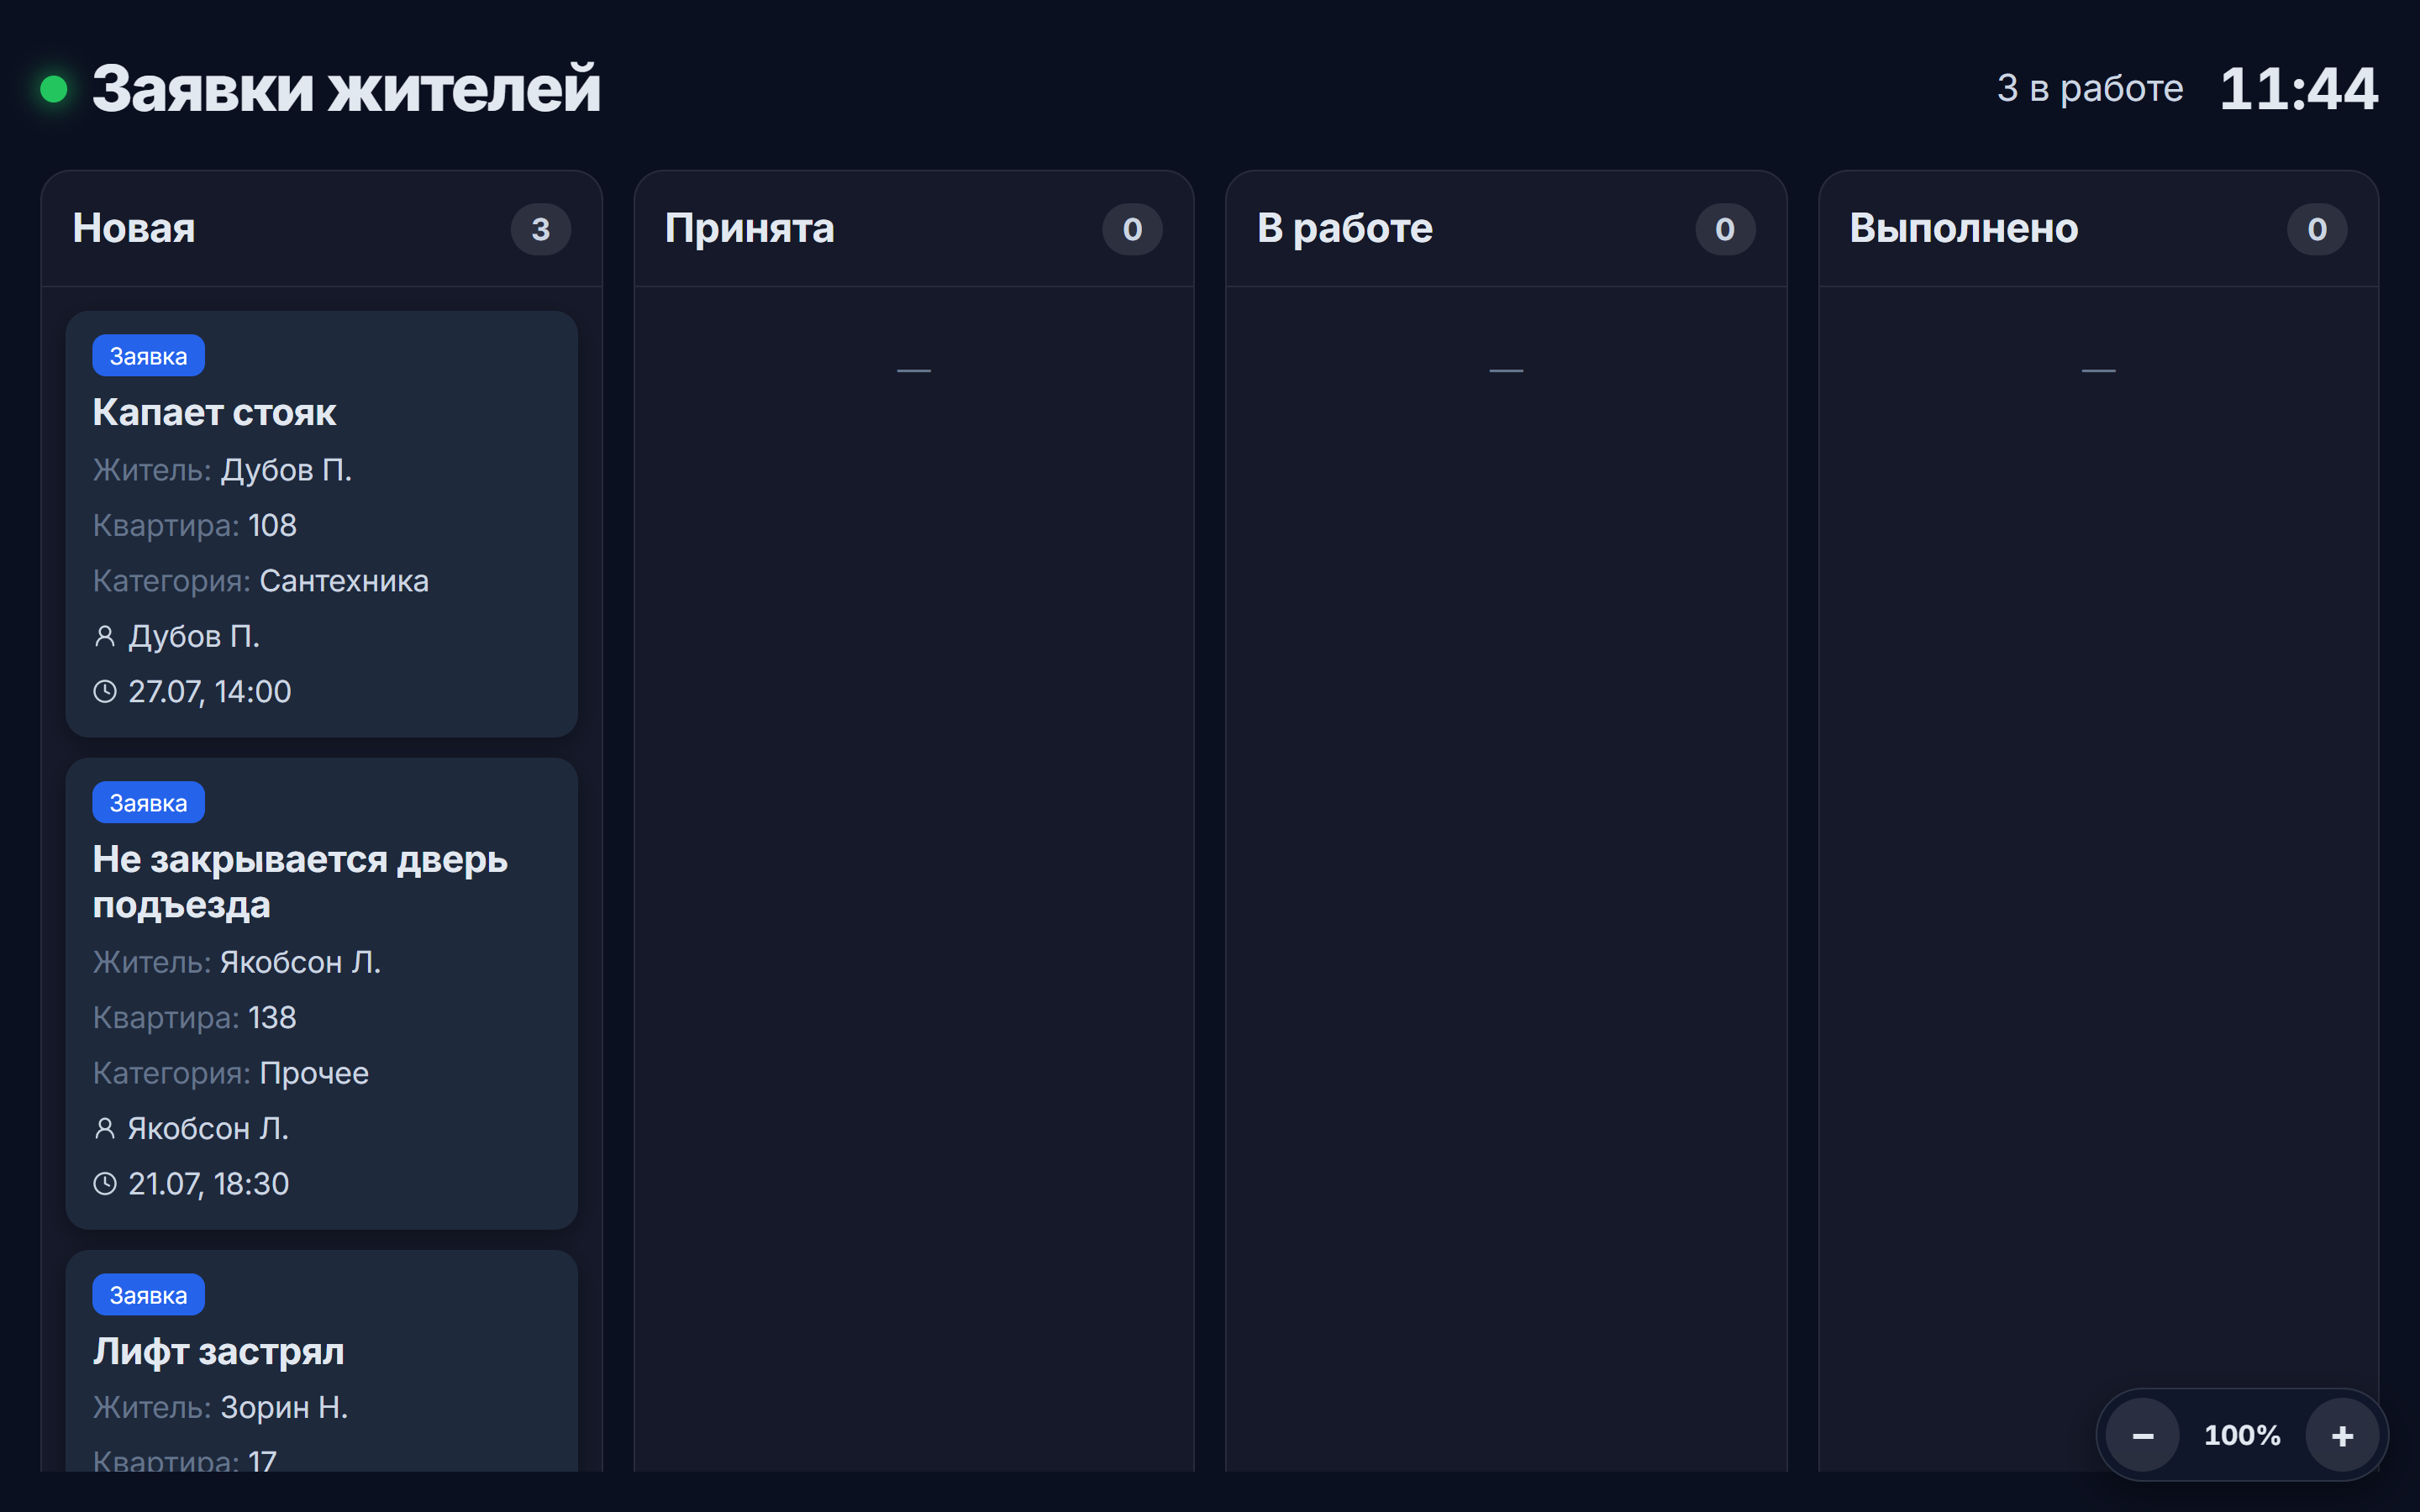Viewport: 2420px width, 1512px height.
Task: Open the Капает стояк request card
Action: (321, 524)
